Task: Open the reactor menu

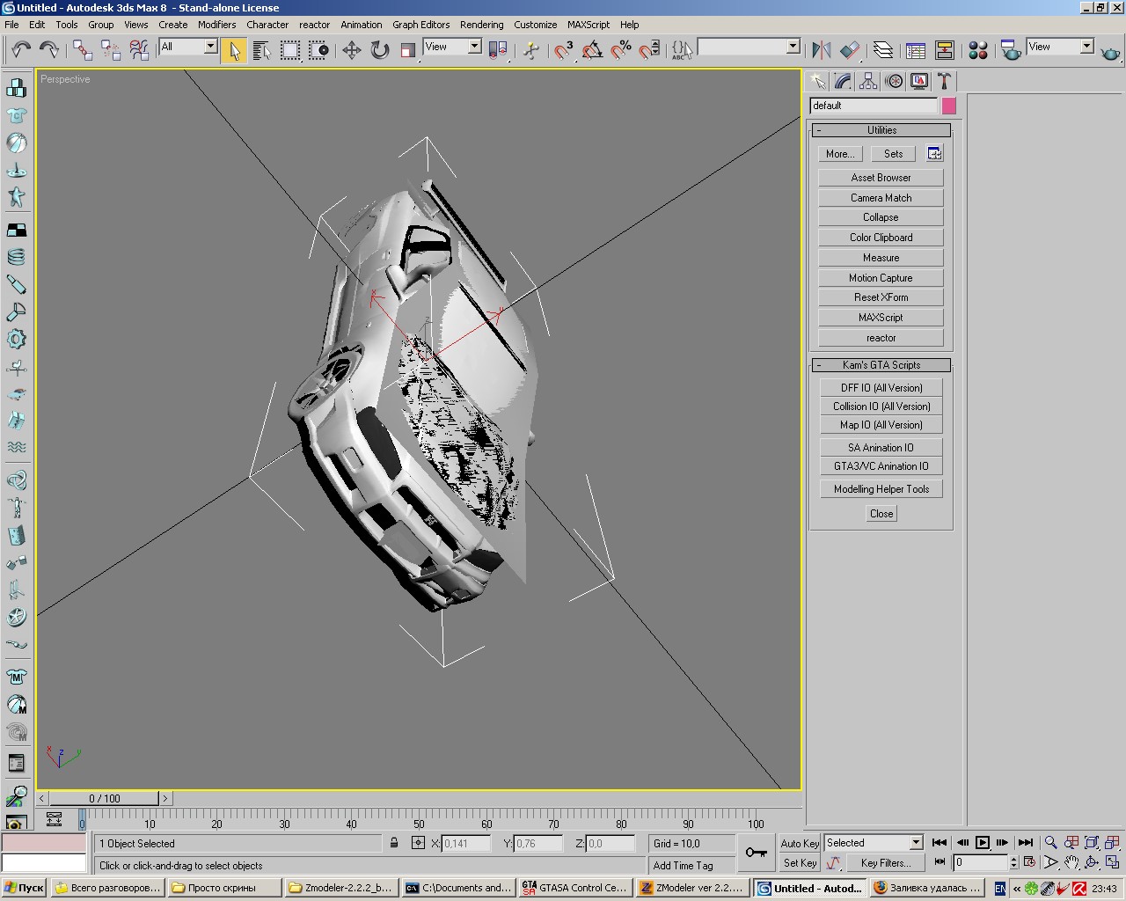Action: click(x=314, y=25)
